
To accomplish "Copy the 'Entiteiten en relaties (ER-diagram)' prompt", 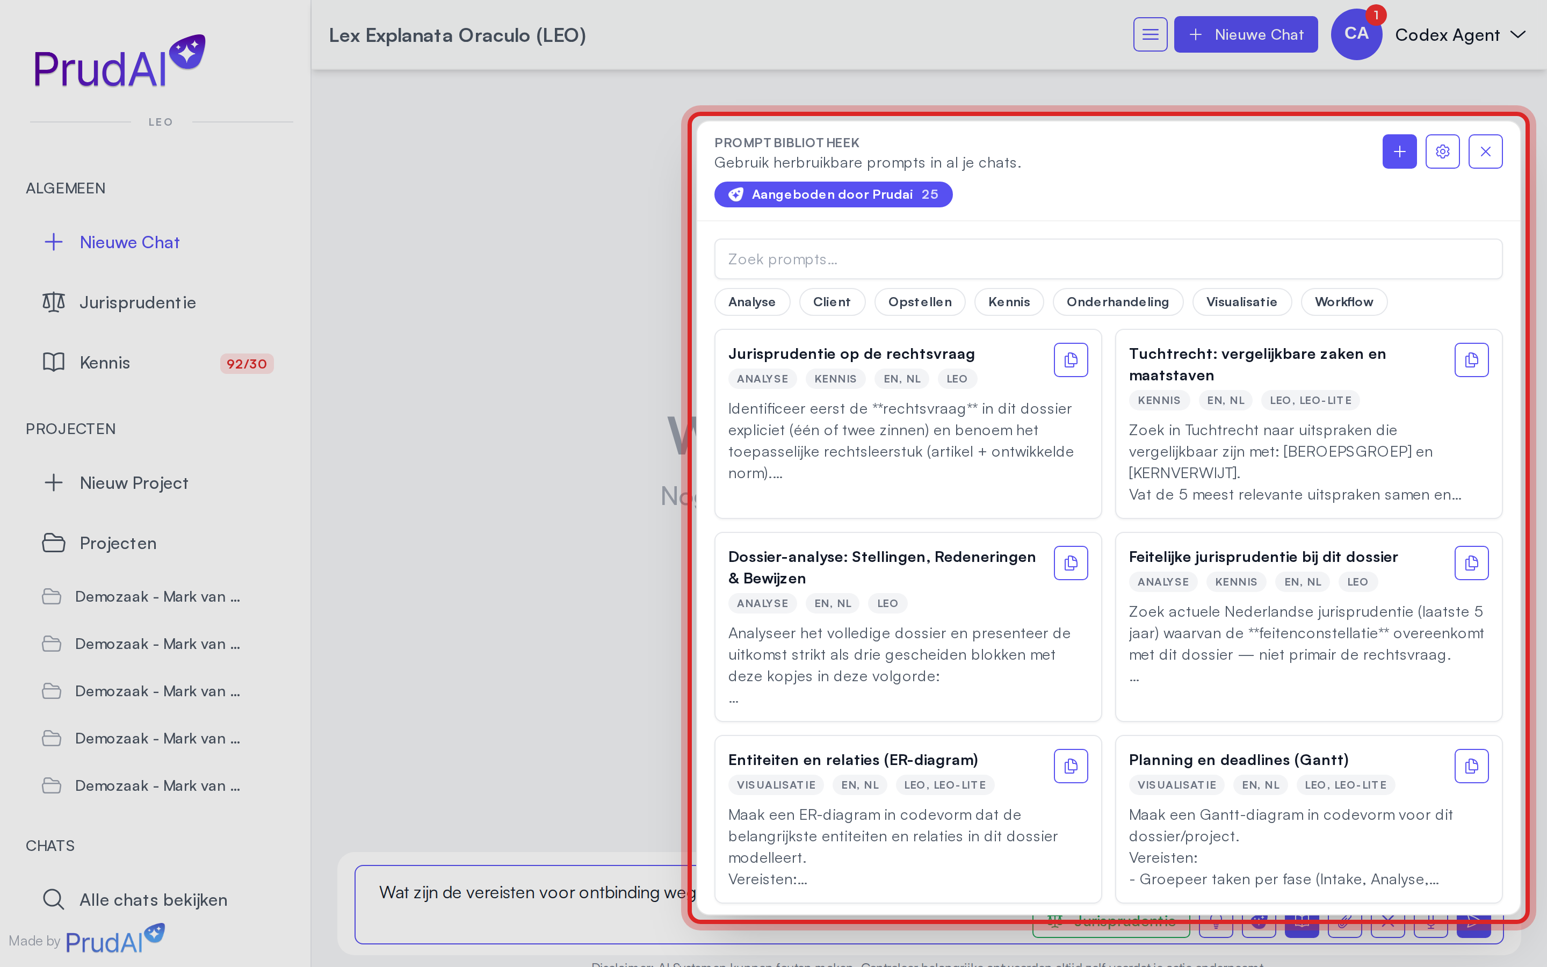I will (x=1071, y=766).
